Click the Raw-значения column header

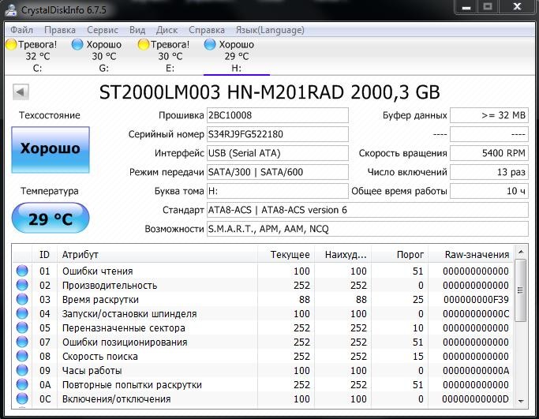pyautogui.click(x=471, y=255)
